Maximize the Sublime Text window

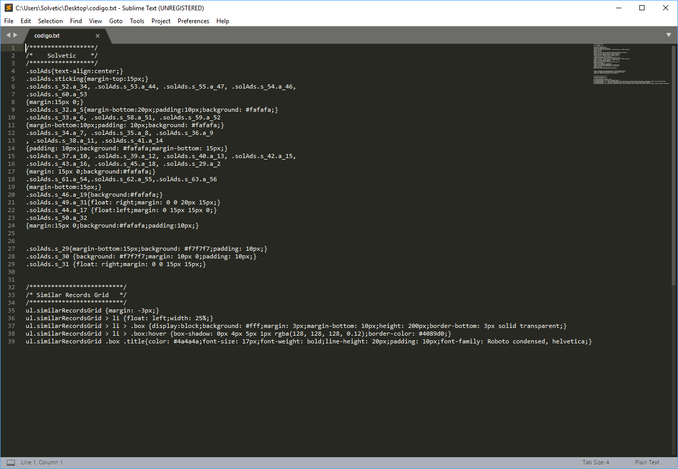click(641, 8)
